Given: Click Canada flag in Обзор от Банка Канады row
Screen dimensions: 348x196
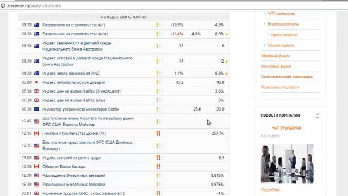Looking at the screenshot, I should pos(36,167).
